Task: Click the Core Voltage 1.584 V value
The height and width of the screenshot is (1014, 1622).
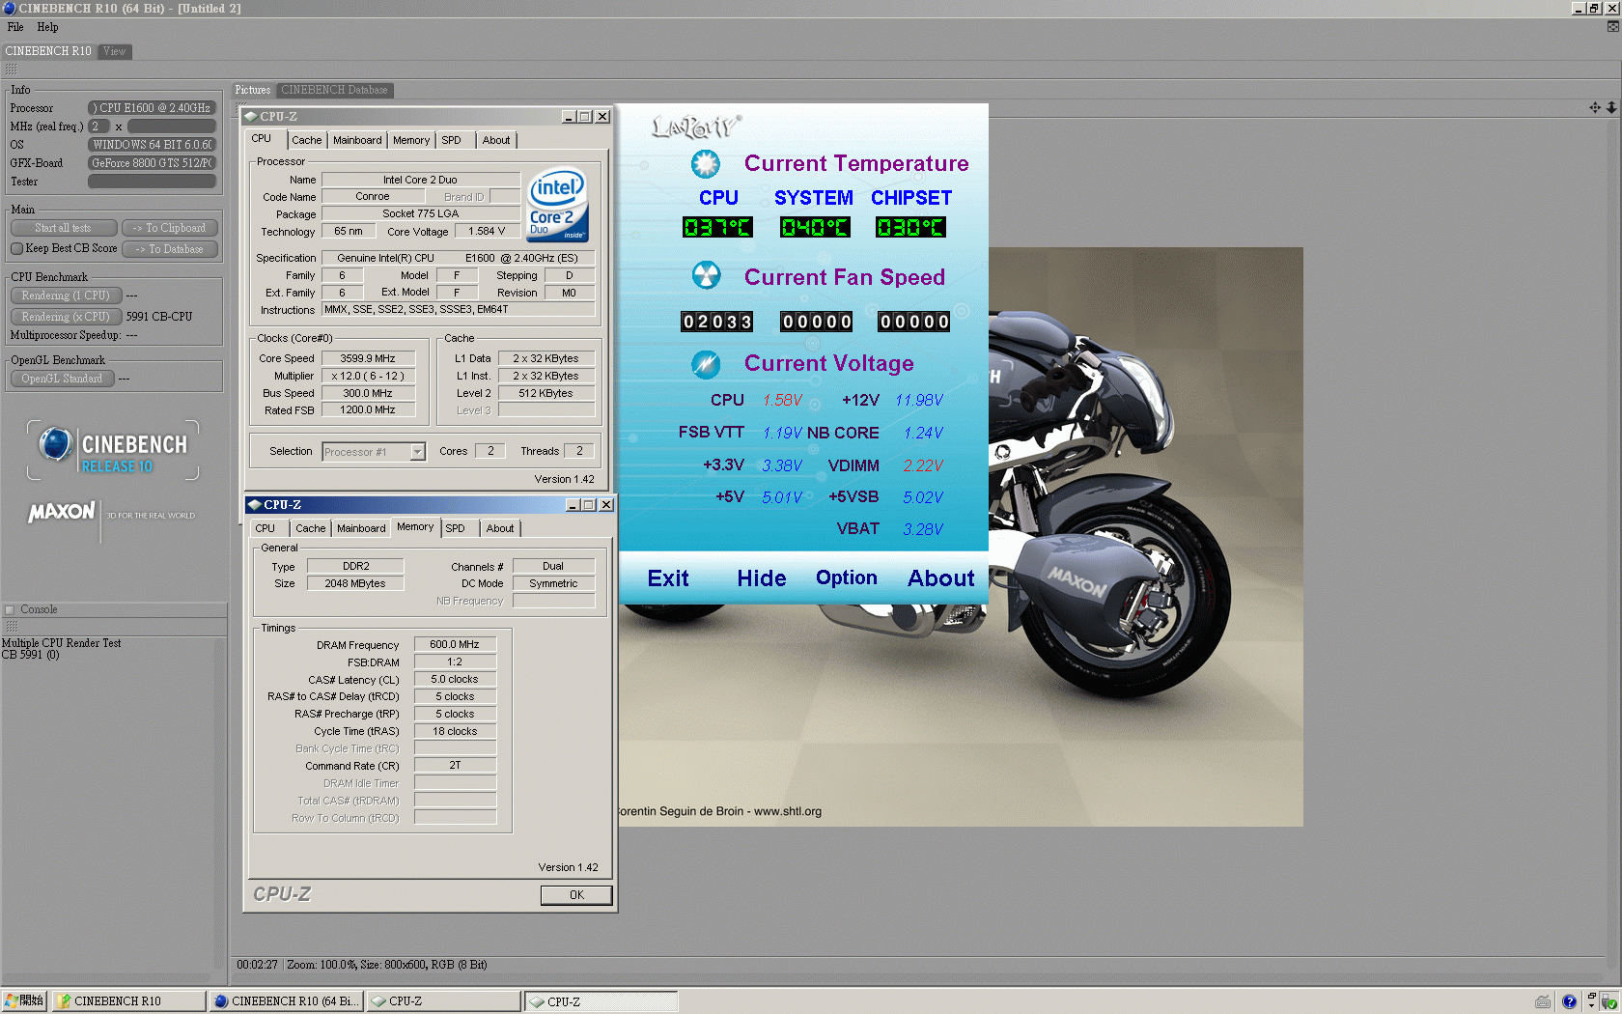Action: pos(486,232)
